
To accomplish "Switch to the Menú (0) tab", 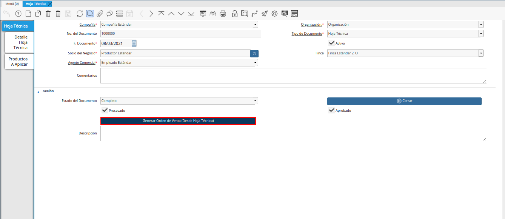I will 12,3.
